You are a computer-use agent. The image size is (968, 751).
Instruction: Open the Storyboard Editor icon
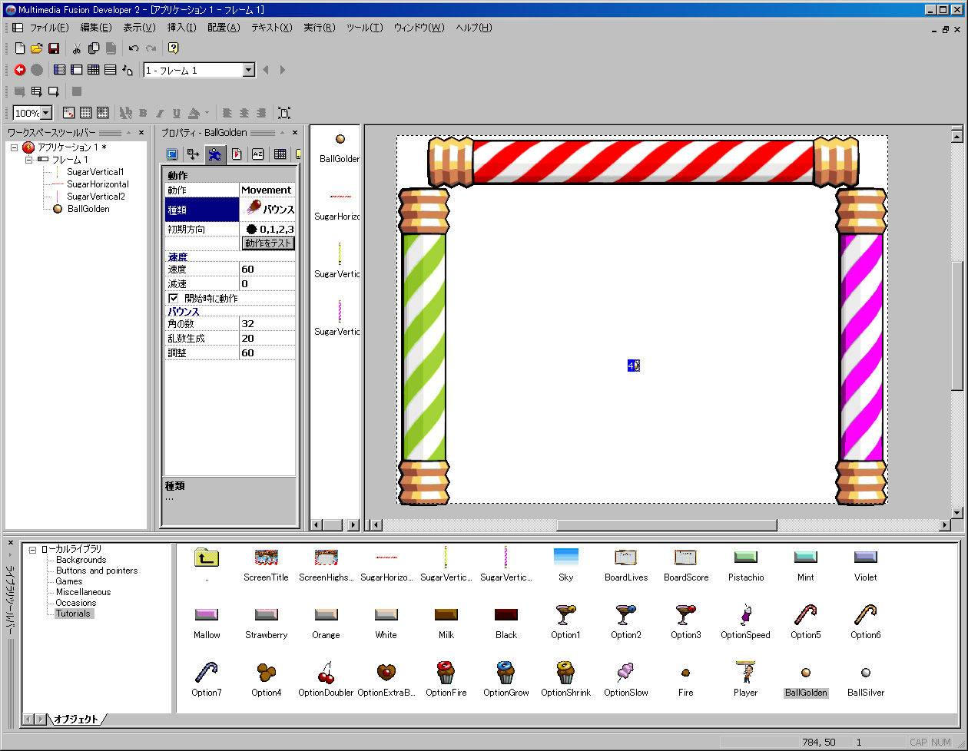[x=59, y=70]
